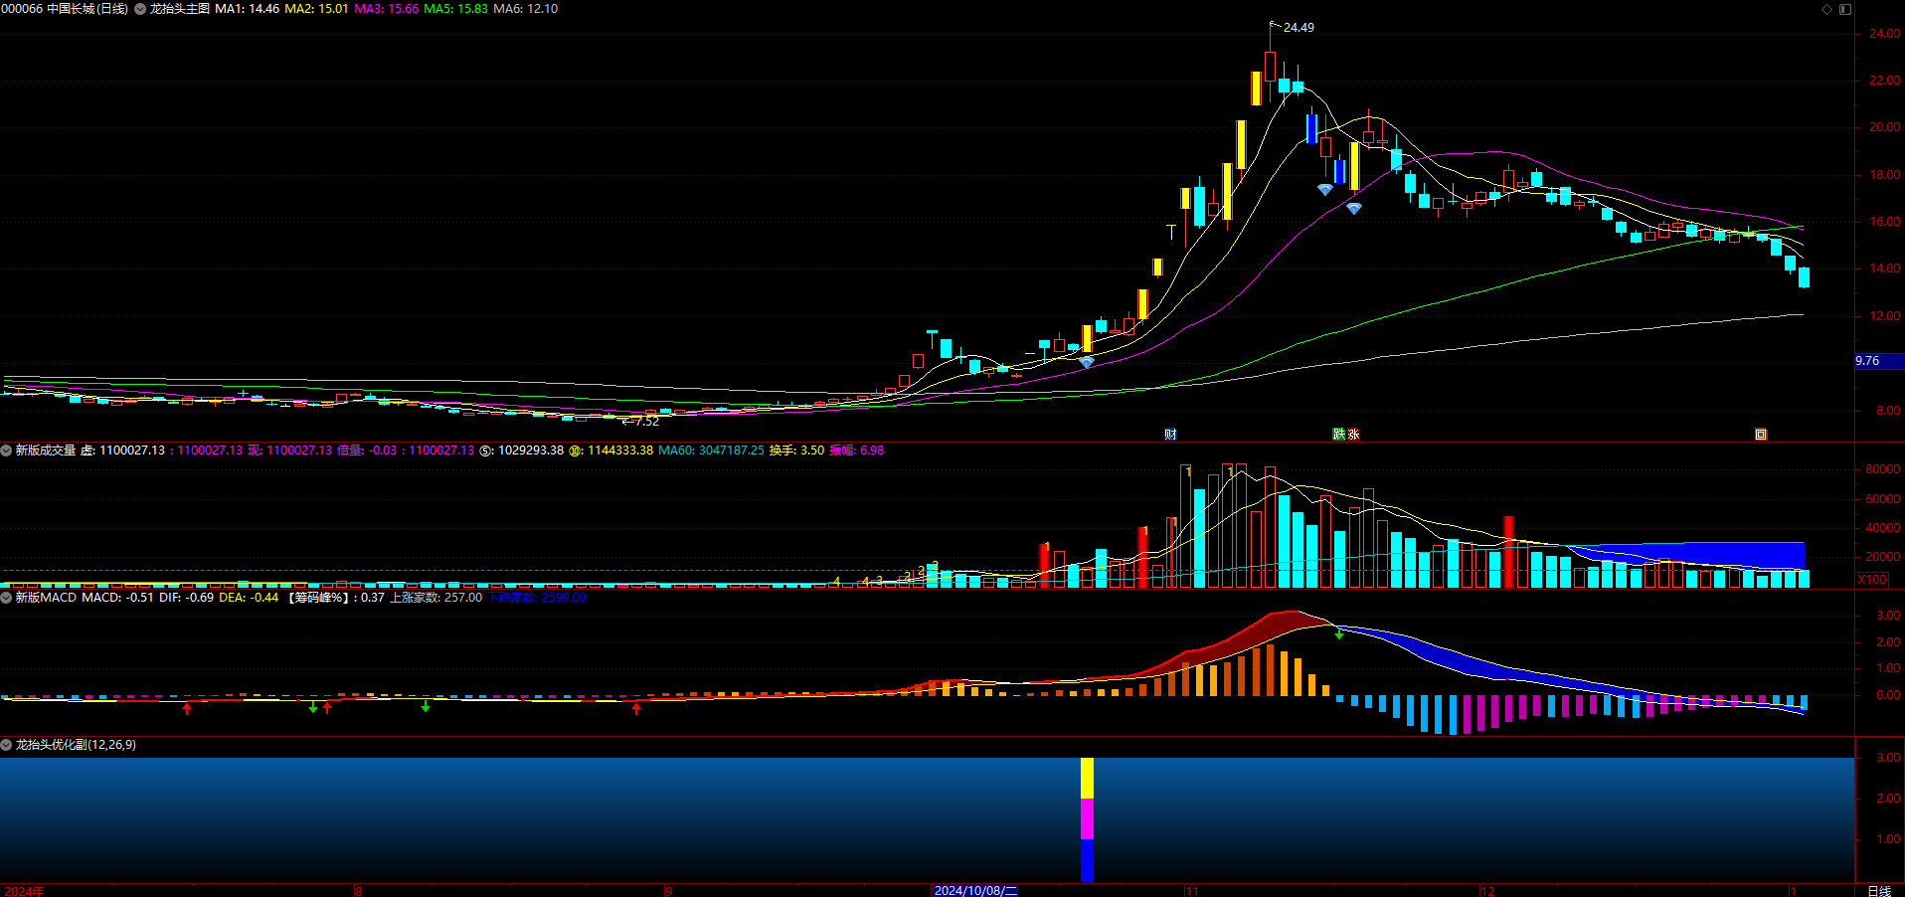The width and height of the screenshot is (1905, 897).
Task: Click the first red up arrow in the MACD pane
Action: pyautogui.click(x=187, y=709)
